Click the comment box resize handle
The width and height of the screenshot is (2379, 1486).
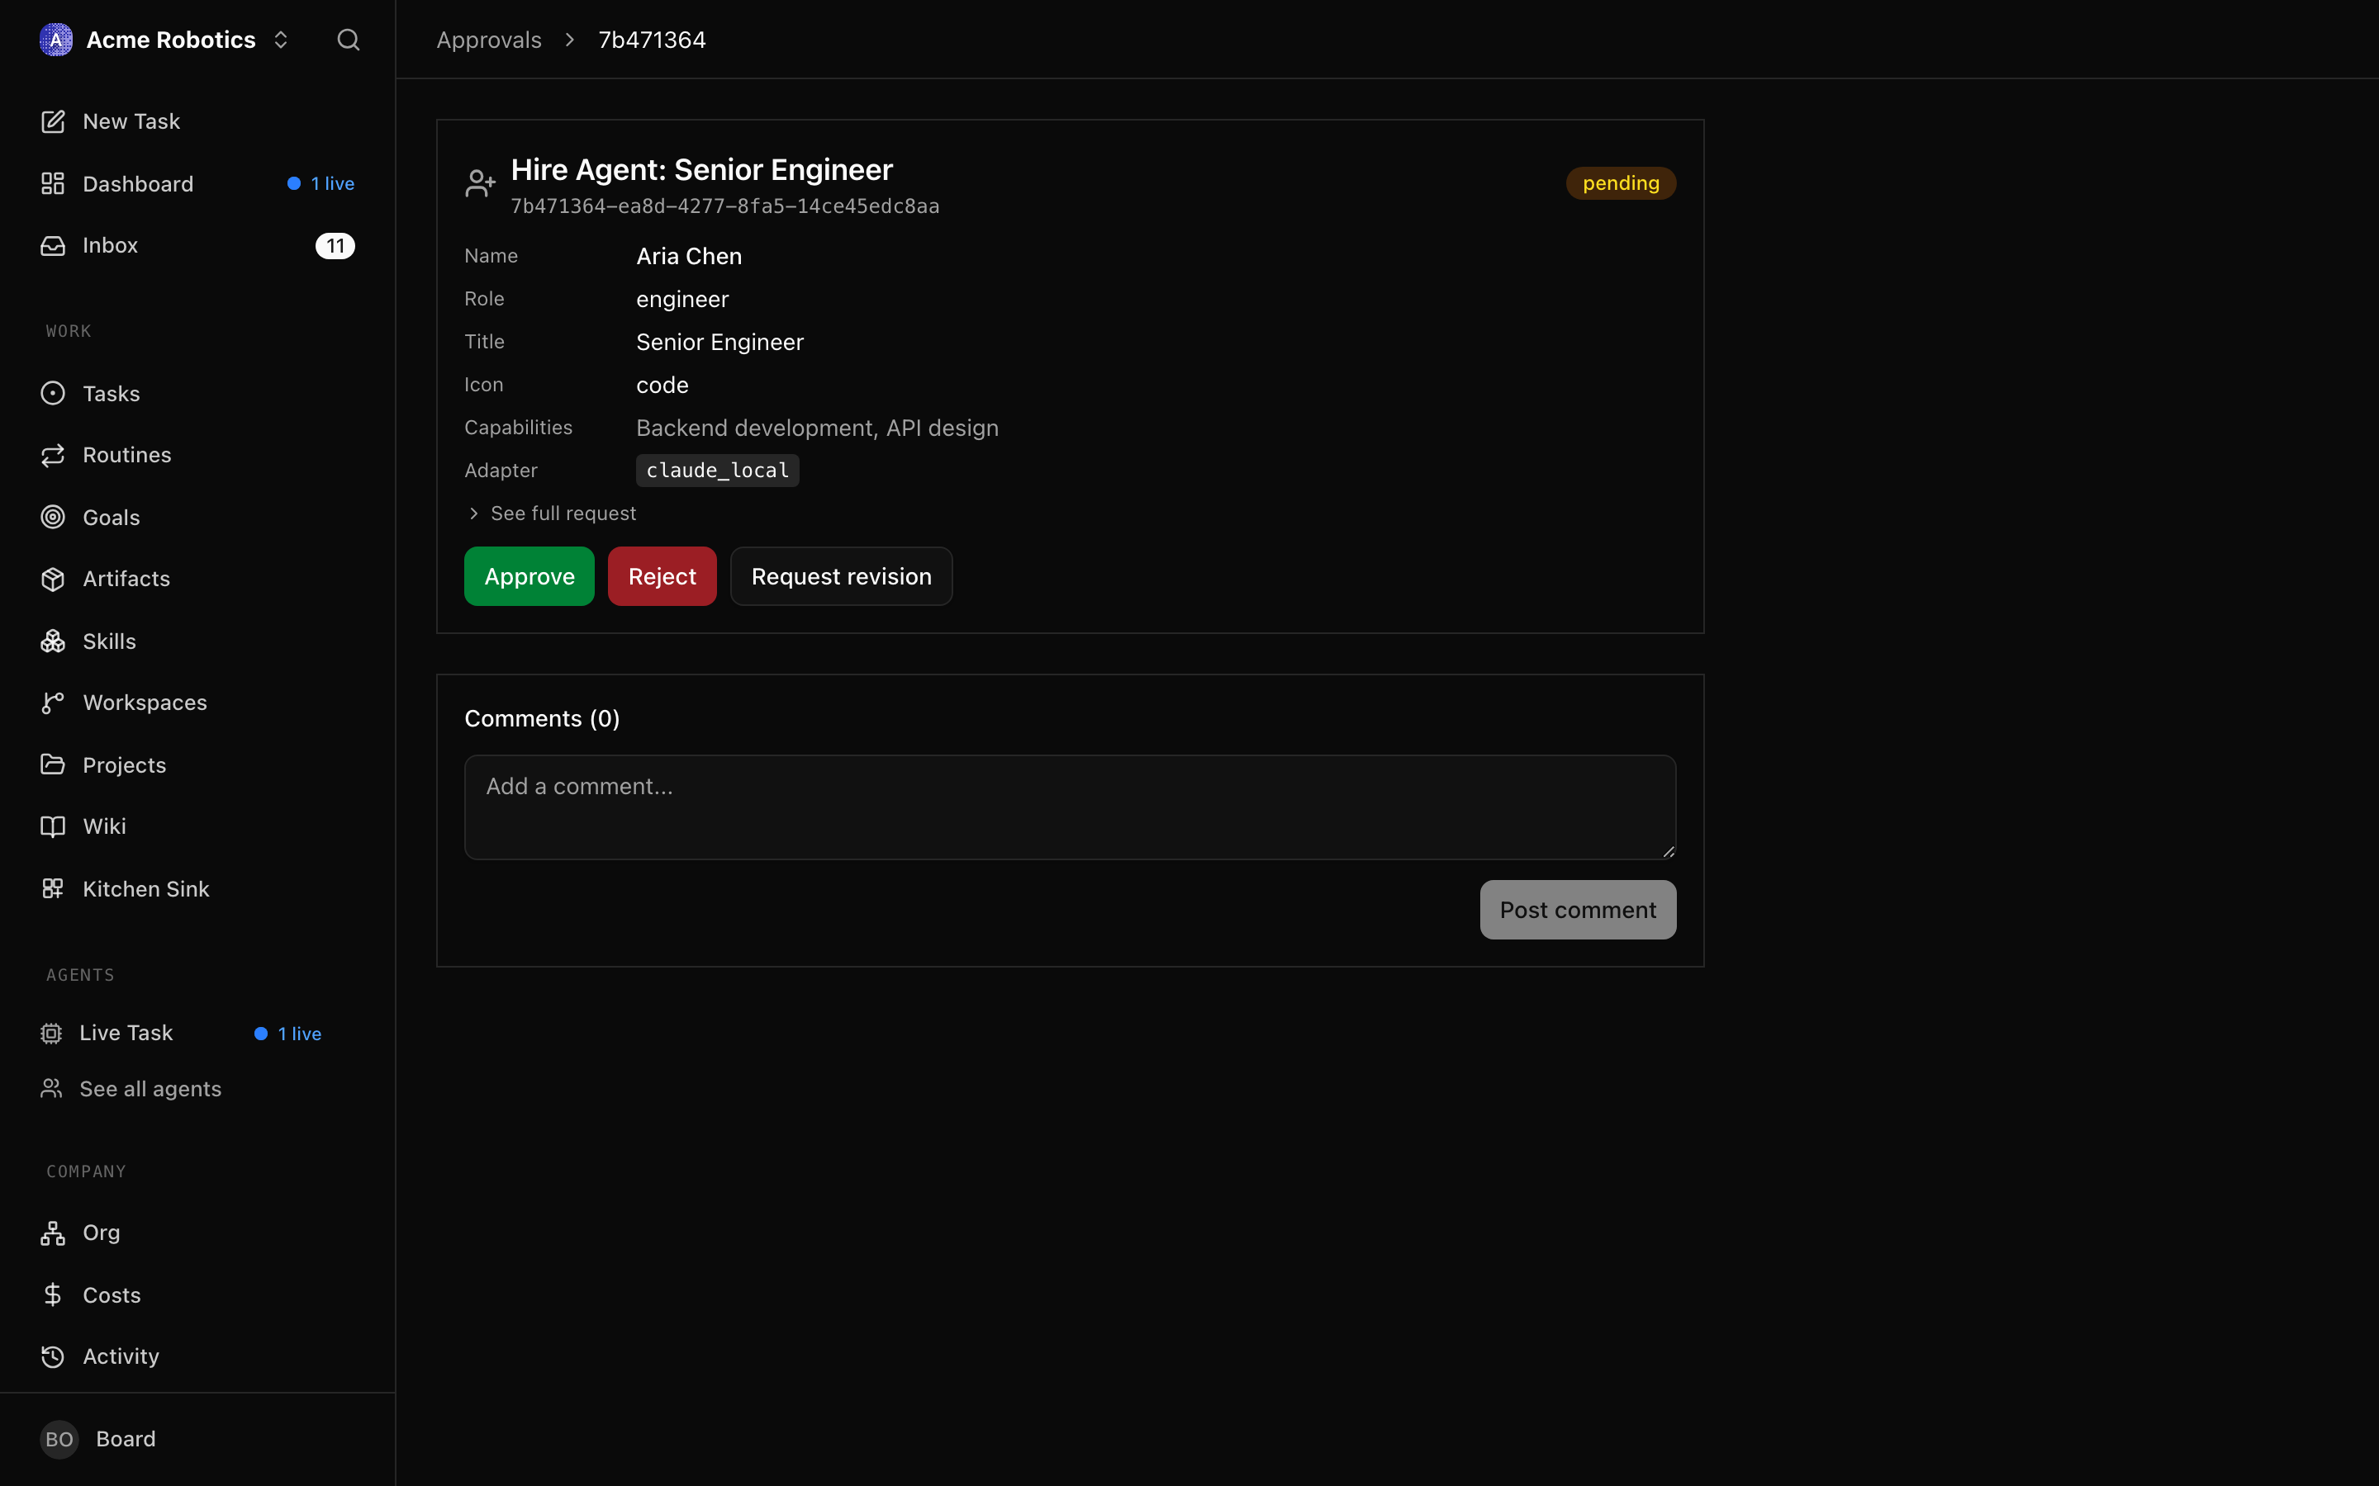(x=1667, y=851)
